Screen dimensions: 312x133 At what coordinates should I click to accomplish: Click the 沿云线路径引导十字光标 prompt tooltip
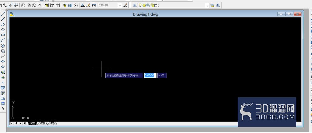click(x=124, y=75)
